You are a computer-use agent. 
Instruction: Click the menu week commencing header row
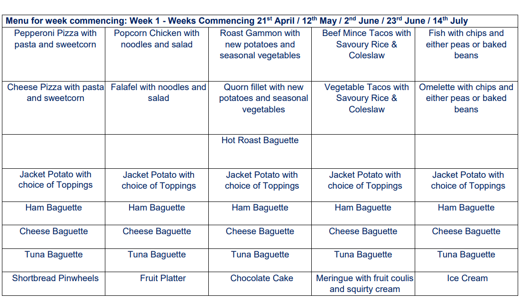[260, 21]
